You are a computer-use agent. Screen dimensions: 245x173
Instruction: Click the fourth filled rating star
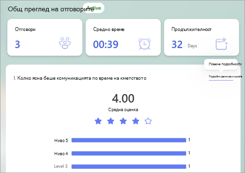(x=136, y=121)
